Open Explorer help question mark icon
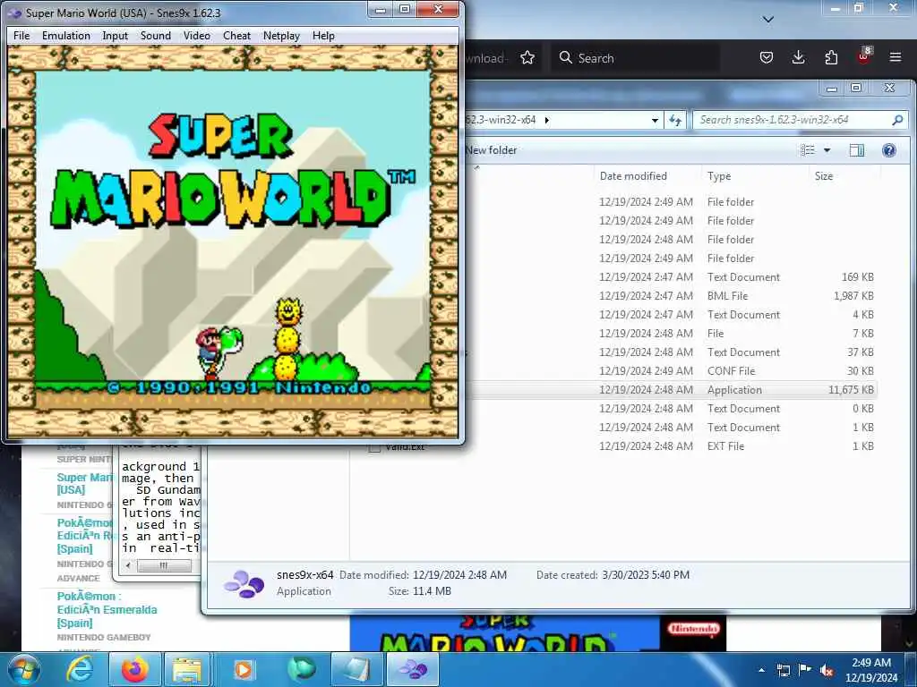The image size is (917, 687). (889, 150)
